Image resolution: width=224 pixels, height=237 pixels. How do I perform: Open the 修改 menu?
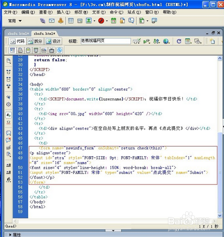81,12
